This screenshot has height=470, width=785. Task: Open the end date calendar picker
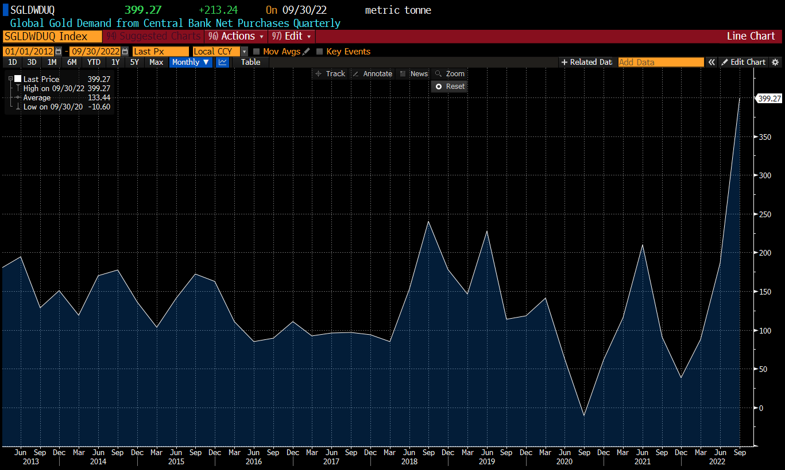[125, 52]
